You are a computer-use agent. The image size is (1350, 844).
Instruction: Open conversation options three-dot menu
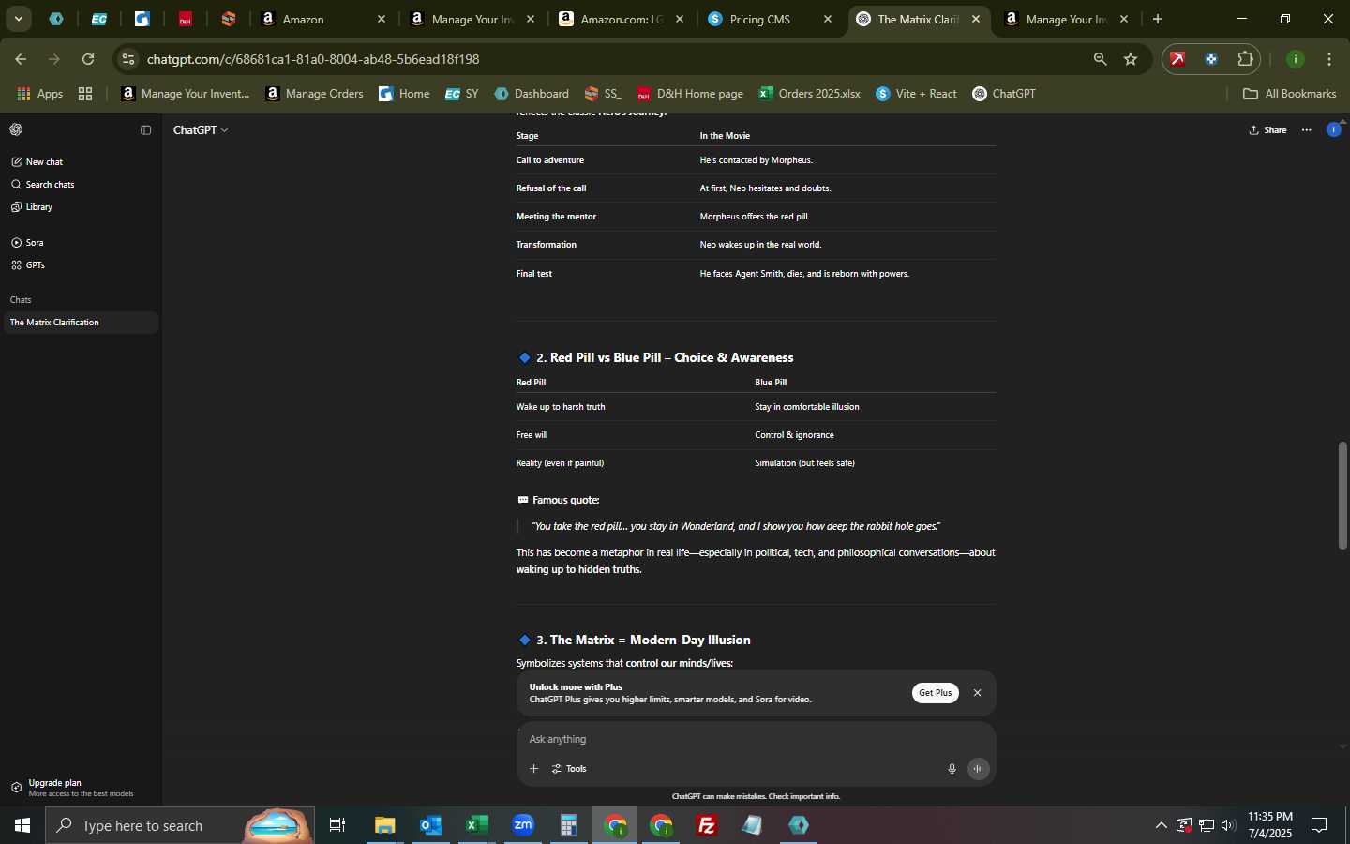(x=1307, y=130)
